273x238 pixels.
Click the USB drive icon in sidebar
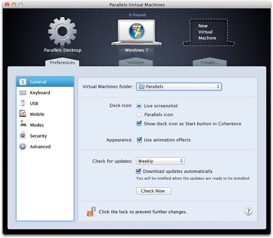pyautogui.click(x=23, y=103)
